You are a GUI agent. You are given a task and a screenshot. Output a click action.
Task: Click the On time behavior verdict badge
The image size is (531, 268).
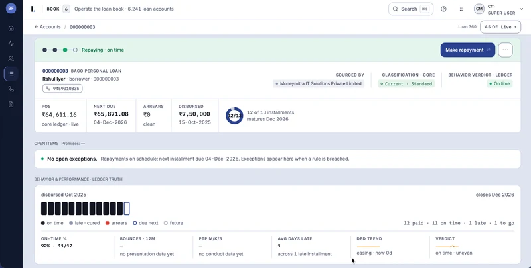(500, 83)
